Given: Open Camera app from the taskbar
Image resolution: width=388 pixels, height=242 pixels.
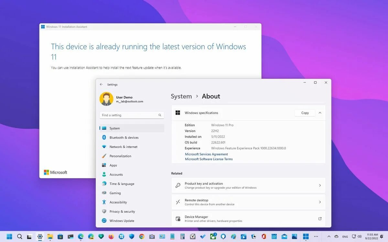Looking at the screenshot, I should 152,237.
